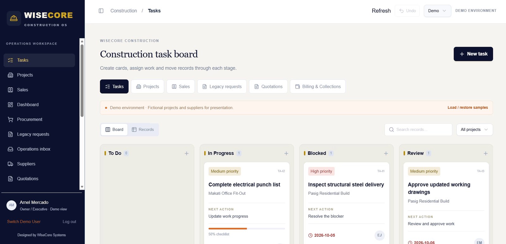
Task: Add a card to the Blocked column
Action: pyautogui.click(x=386, y=153)
